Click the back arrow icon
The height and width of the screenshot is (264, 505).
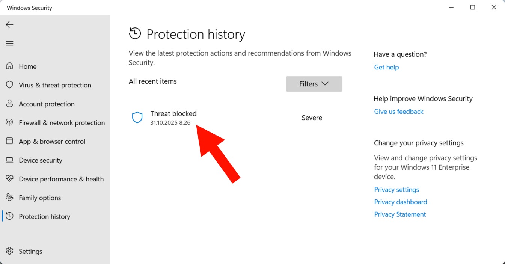pyautogui.click(x=9, y=25)
